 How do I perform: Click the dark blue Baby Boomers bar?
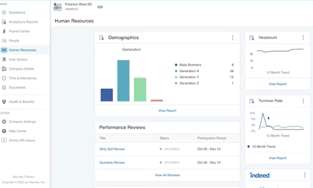click(106, 95)
